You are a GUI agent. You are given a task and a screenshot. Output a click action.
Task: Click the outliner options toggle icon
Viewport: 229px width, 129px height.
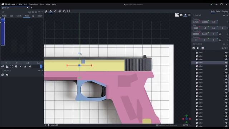[203, 48]
